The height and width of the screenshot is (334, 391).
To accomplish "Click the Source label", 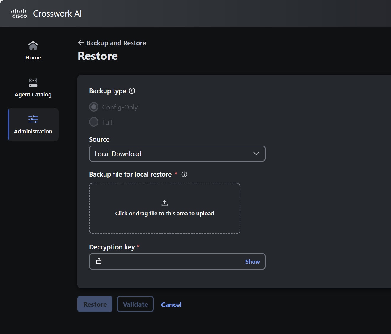I will (x=99, y=139).
